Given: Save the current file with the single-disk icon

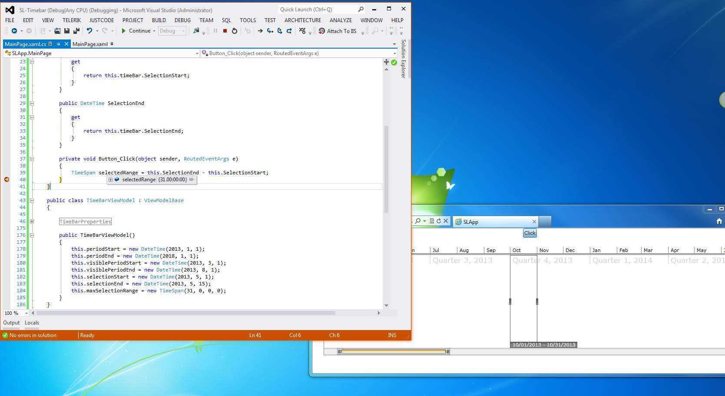Looking at the screenshot, I should 67,31.
